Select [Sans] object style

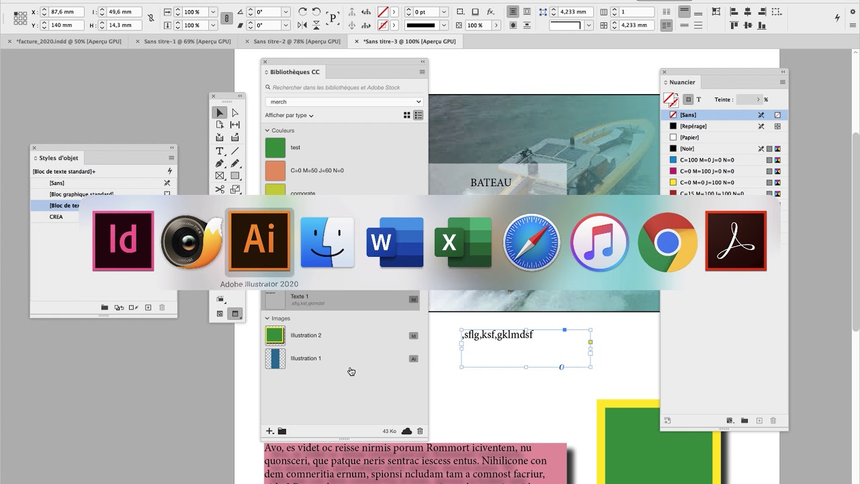coord(103,183)
